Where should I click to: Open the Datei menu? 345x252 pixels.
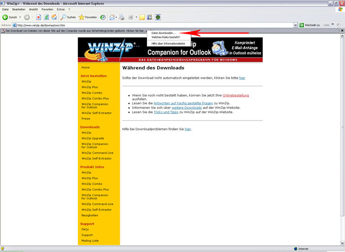5,9
